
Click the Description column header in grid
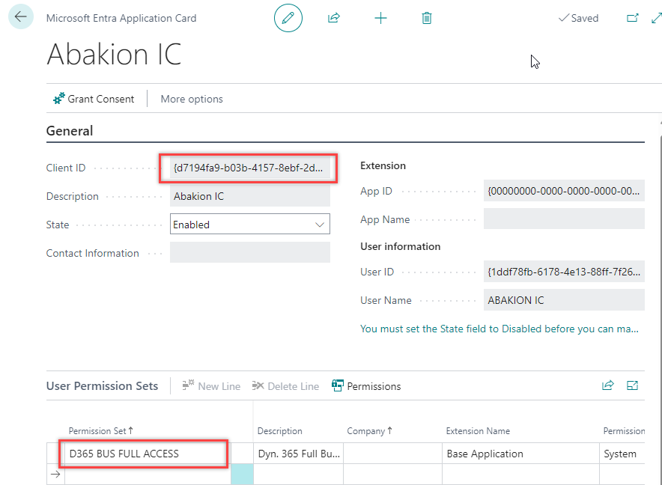click(x=279, y=431)
